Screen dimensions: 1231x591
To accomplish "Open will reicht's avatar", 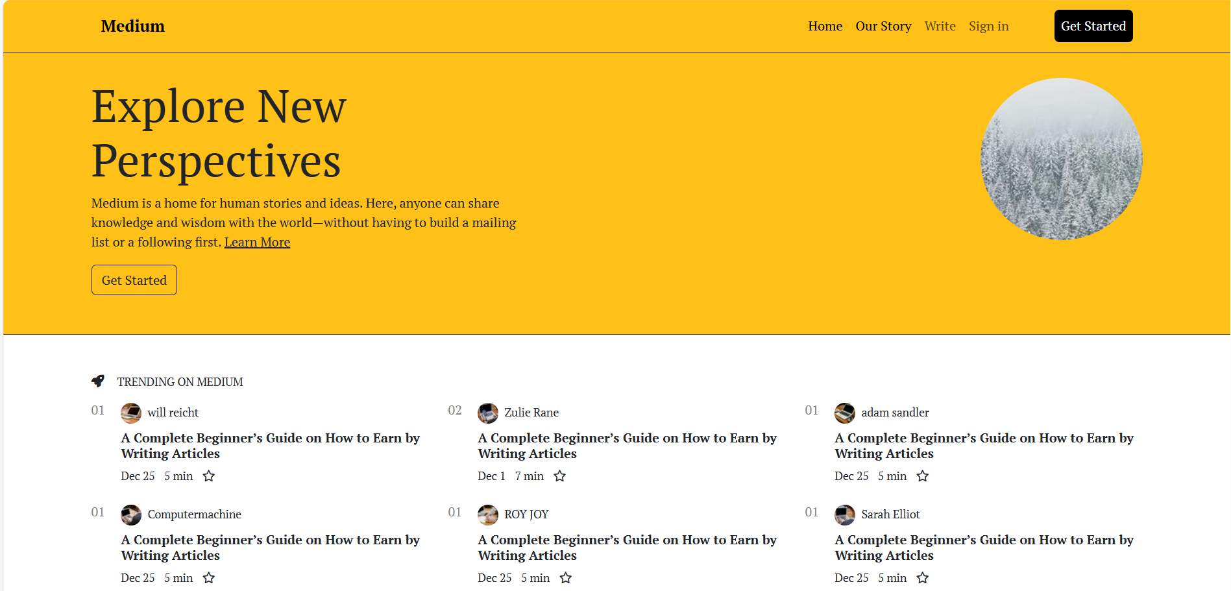I will tap(131, 413).
